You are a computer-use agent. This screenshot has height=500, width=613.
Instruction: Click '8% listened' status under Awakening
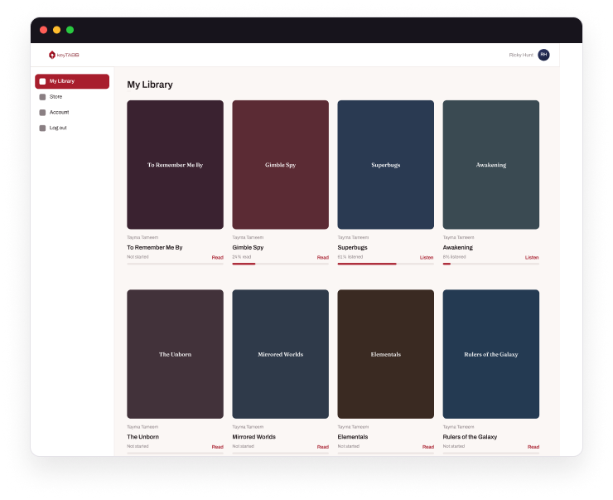454,257
